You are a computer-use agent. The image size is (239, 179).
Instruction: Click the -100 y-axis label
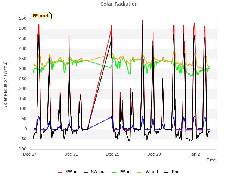click(x=22, y=149)
